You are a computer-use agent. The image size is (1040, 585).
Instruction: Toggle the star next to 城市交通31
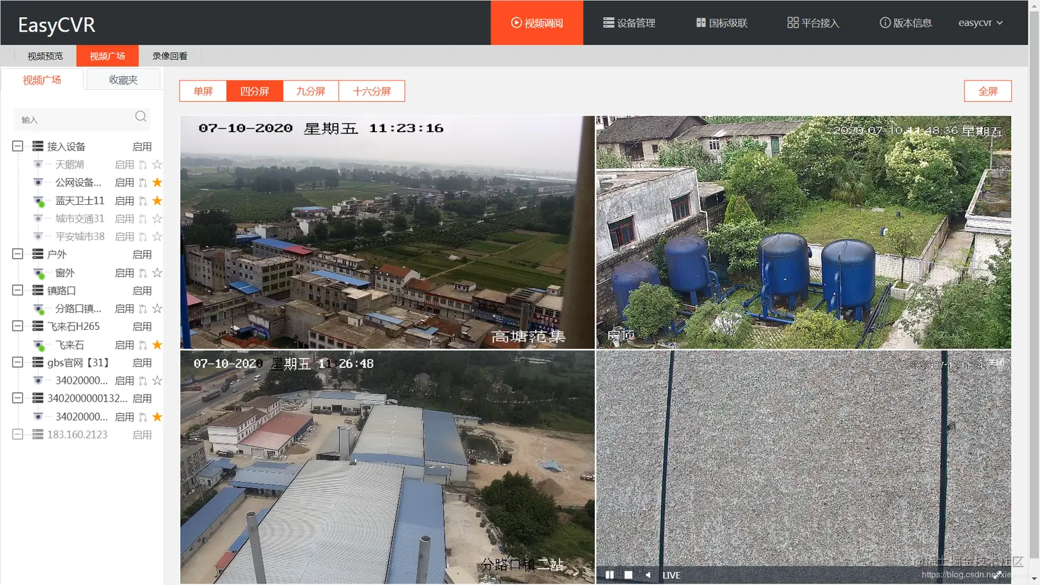(x=158, y=217)
